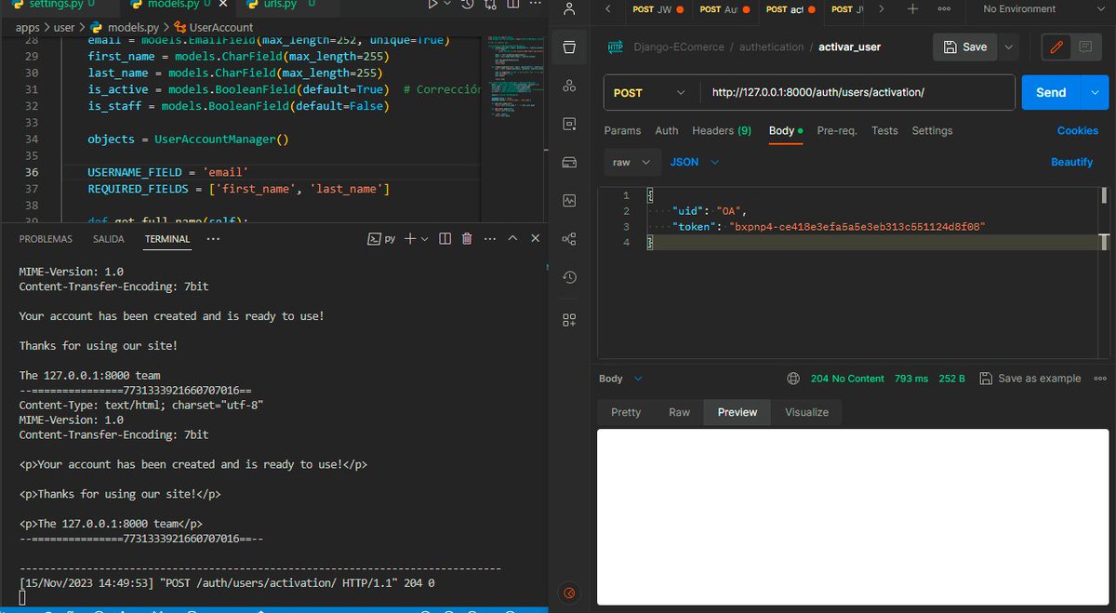This screenshot has height=613, width=1116.
Task: Open the Tests tab
Action: 884,131
